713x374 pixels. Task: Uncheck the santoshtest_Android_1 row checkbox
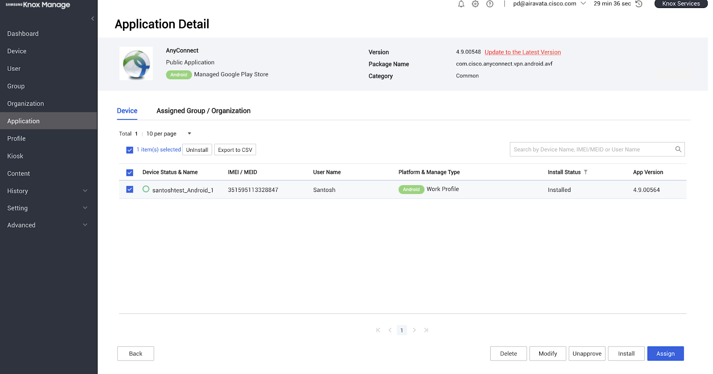[130, 189]
